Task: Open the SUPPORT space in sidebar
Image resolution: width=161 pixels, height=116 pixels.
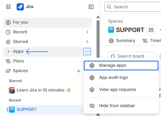Action: click(x=27, y=110)
